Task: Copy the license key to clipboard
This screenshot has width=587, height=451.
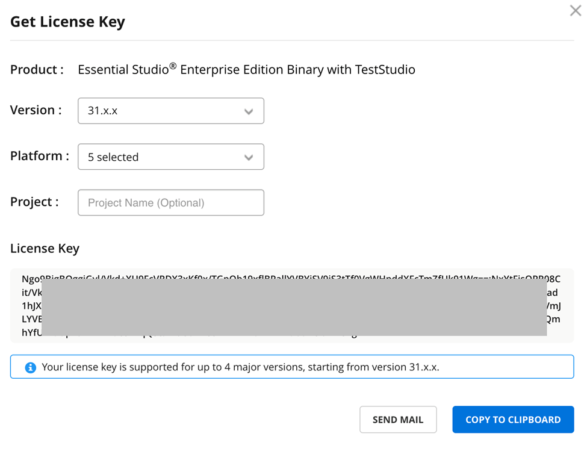Action: (x=513, y=420)
